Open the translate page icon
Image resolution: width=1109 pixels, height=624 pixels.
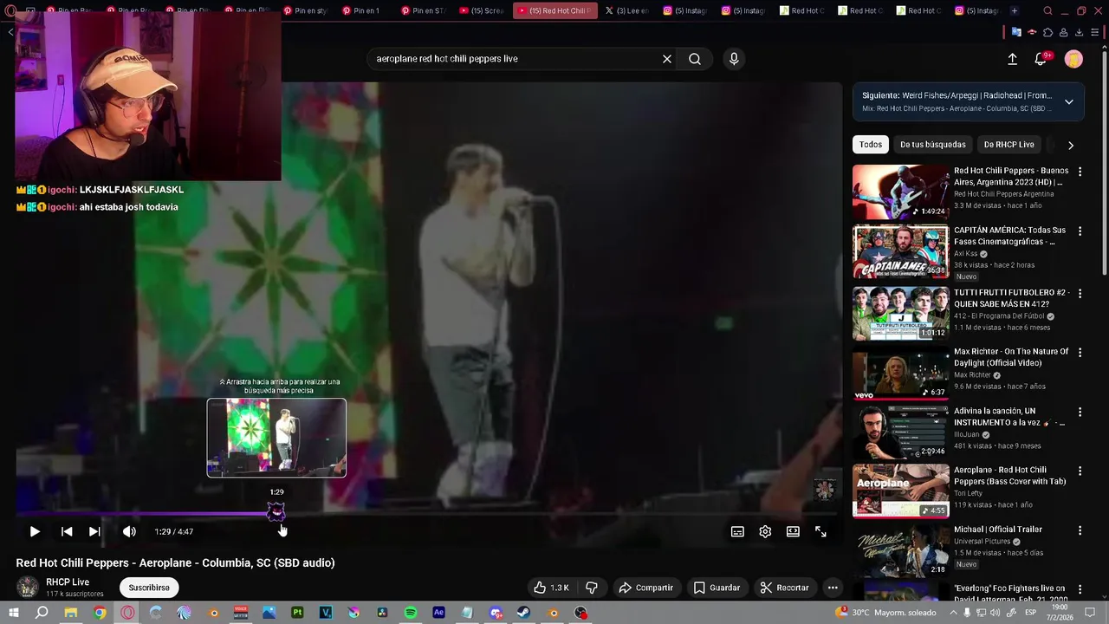1016,33
